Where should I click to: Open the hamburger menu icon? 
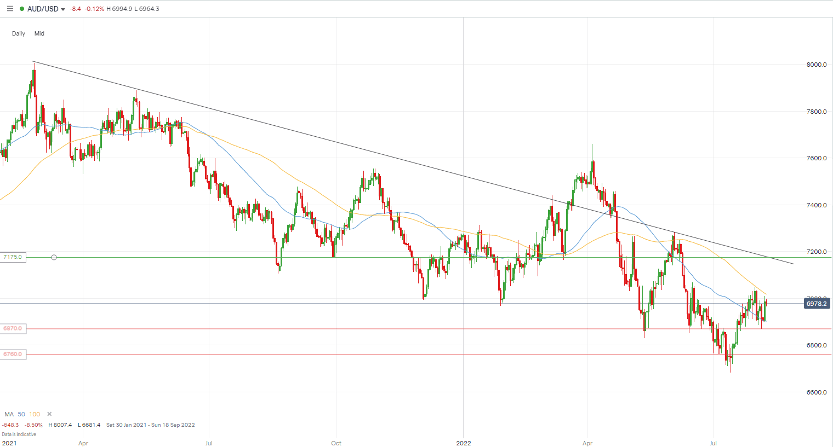coord(10,9)
